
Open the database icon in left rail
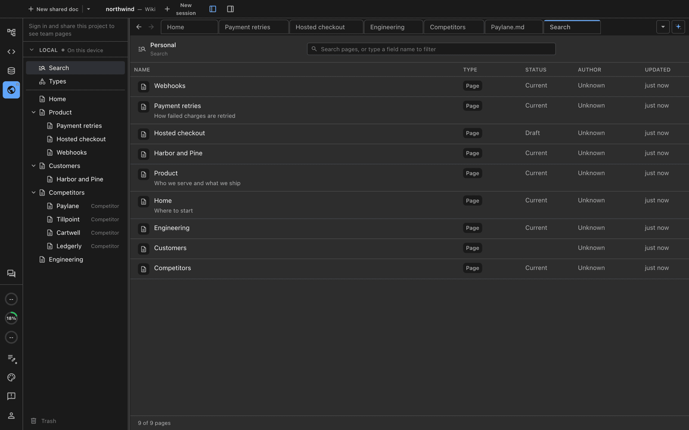(11, 71)
